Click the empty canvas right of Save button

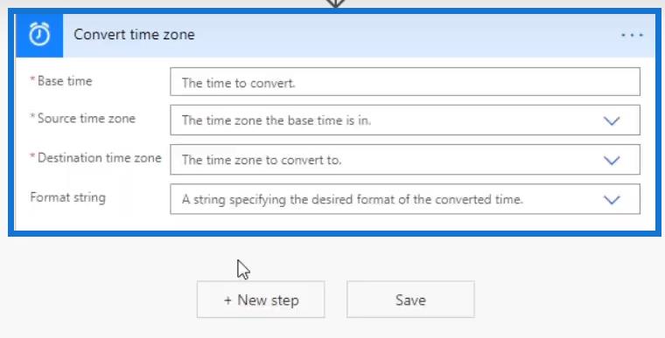coord(568,300)
